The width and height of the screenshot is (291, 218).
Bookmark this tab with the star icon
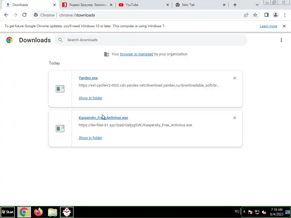(255, 15)
